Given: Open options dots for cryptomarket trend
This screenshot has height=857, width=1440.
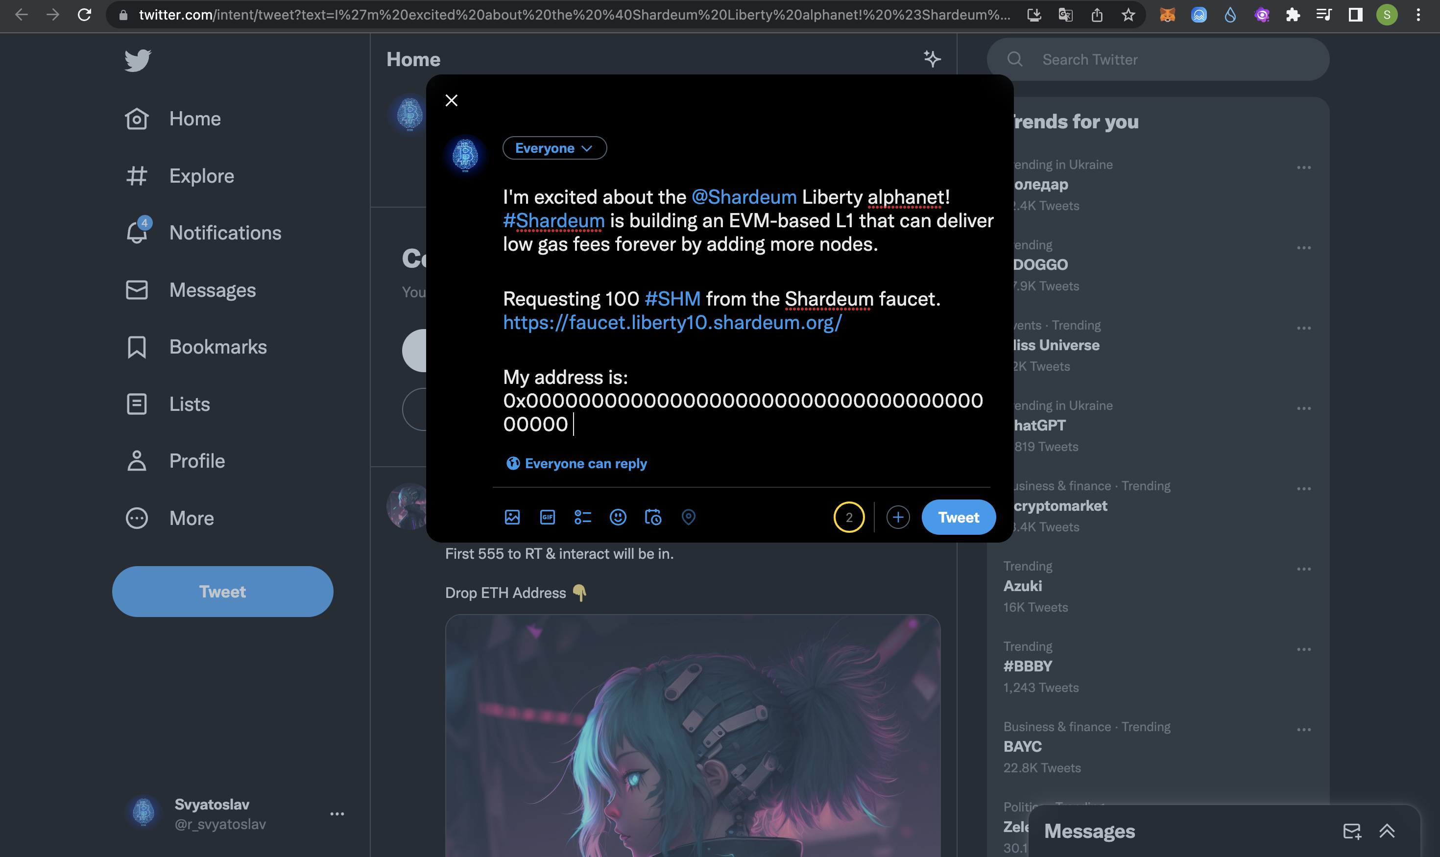Looking at the screenshot, I should (1304, 489).
